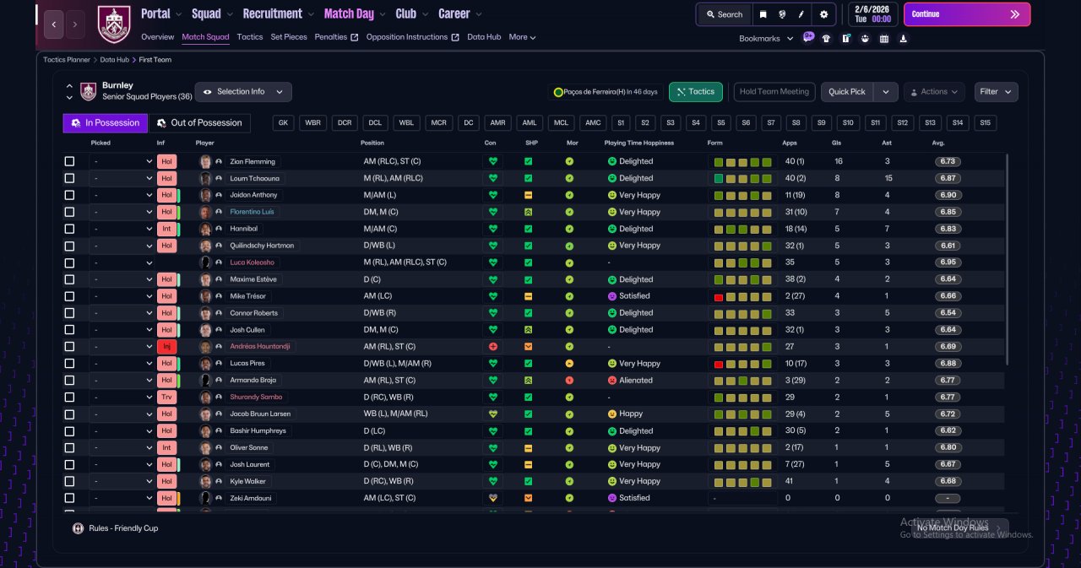Screen dimensions: 1081x568
Task: Open the Recruitment menu
Action: [278, 14]
